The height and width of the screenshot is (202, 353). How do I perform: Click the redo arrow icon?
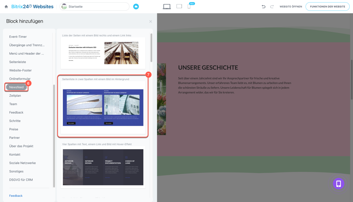272,7
